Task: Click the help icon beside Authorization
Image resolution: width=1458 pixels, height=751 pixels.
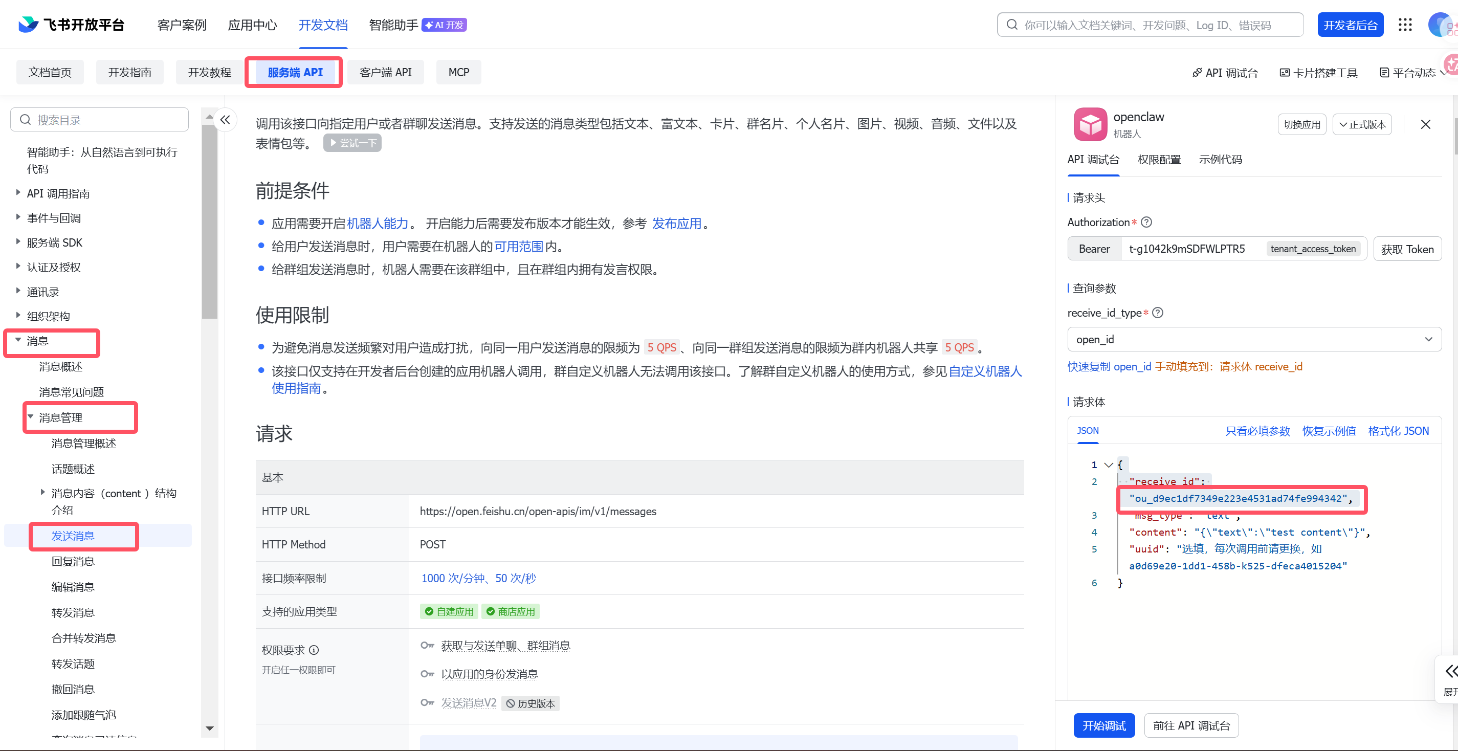Action: pos(1146,222)
